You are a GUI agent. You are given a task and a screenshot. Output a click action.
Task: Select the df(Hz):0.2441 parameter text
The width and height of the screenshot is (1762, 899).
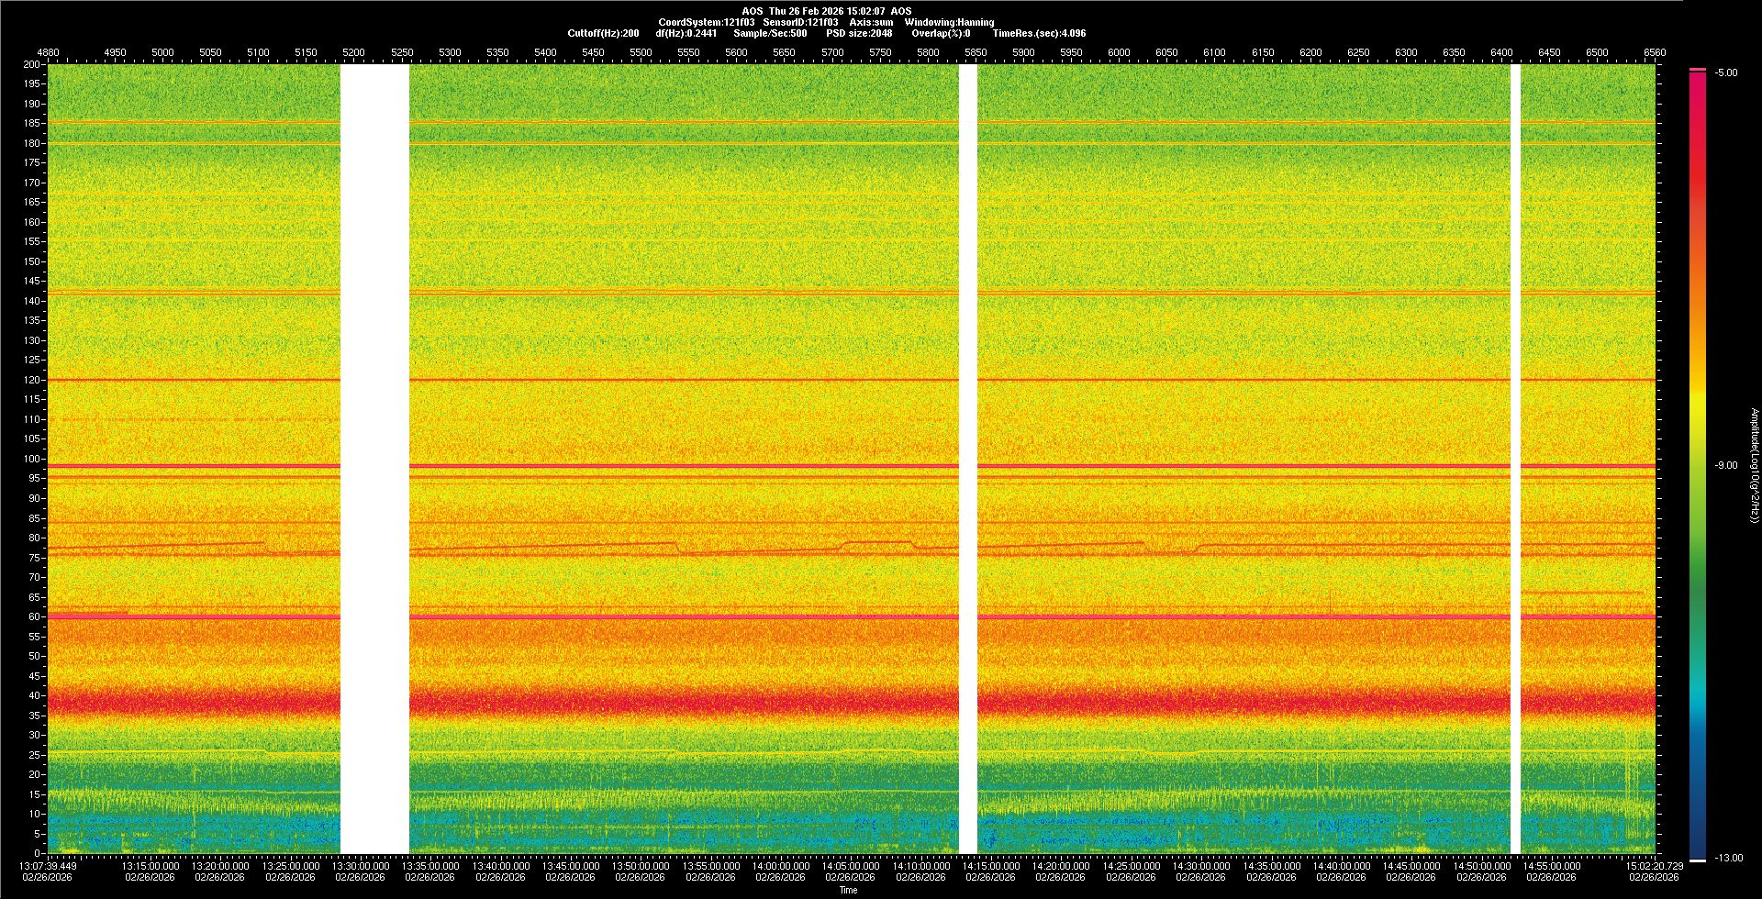tap(686, 33)
